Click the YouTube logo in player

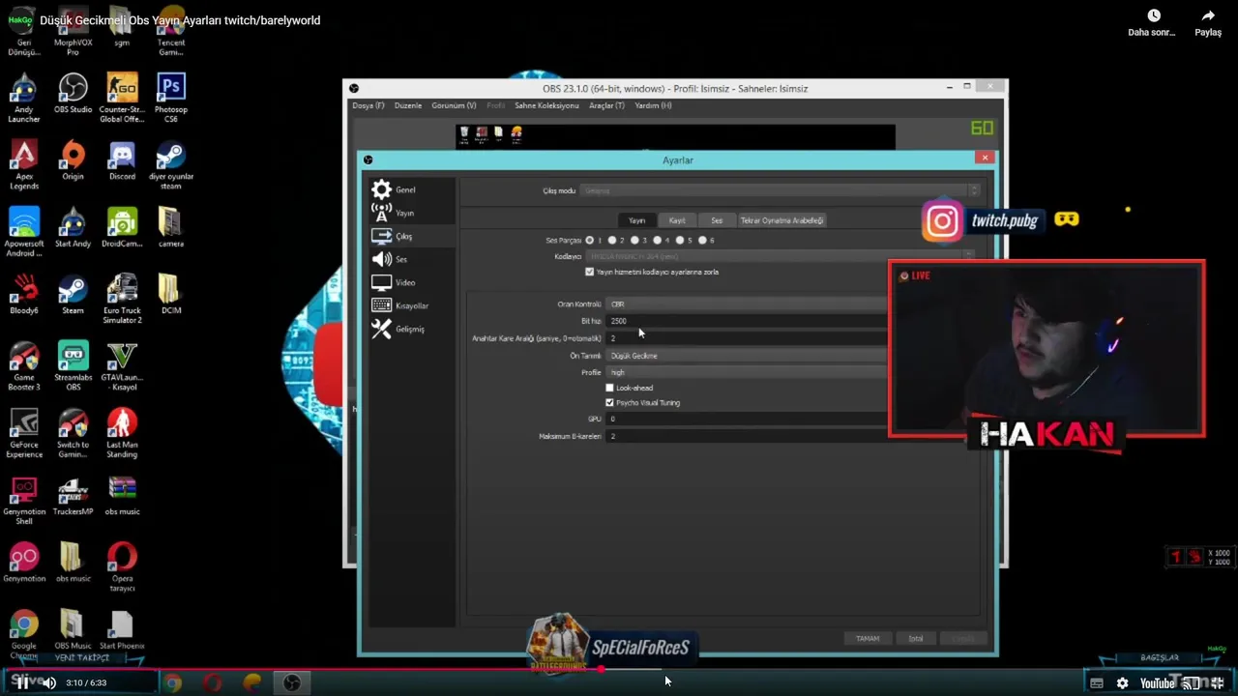click(x=1157, y=683)
